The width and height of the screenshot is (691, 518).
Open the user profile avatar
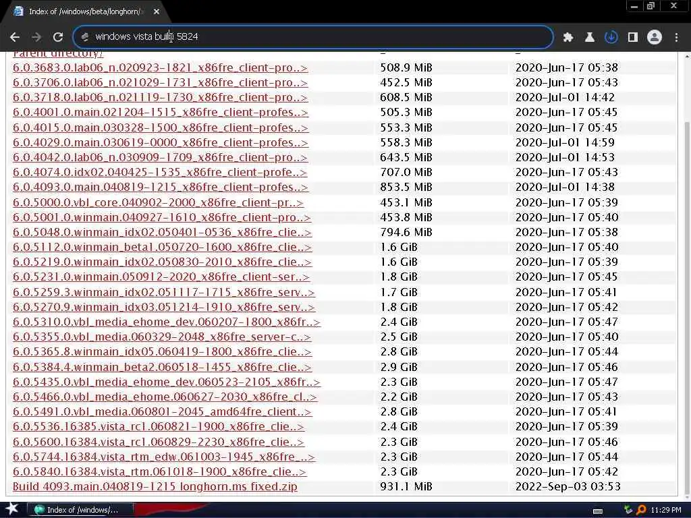(655, 38)
